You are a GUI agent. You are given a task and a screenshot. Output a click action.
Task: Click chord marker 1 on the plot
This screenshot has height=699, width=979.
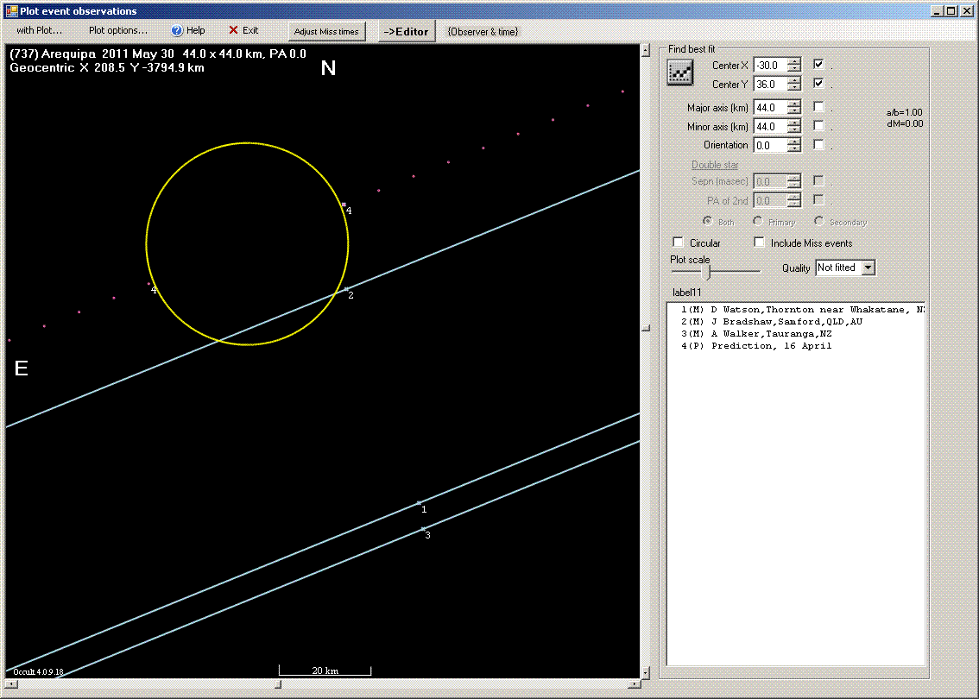click(419, 502)
